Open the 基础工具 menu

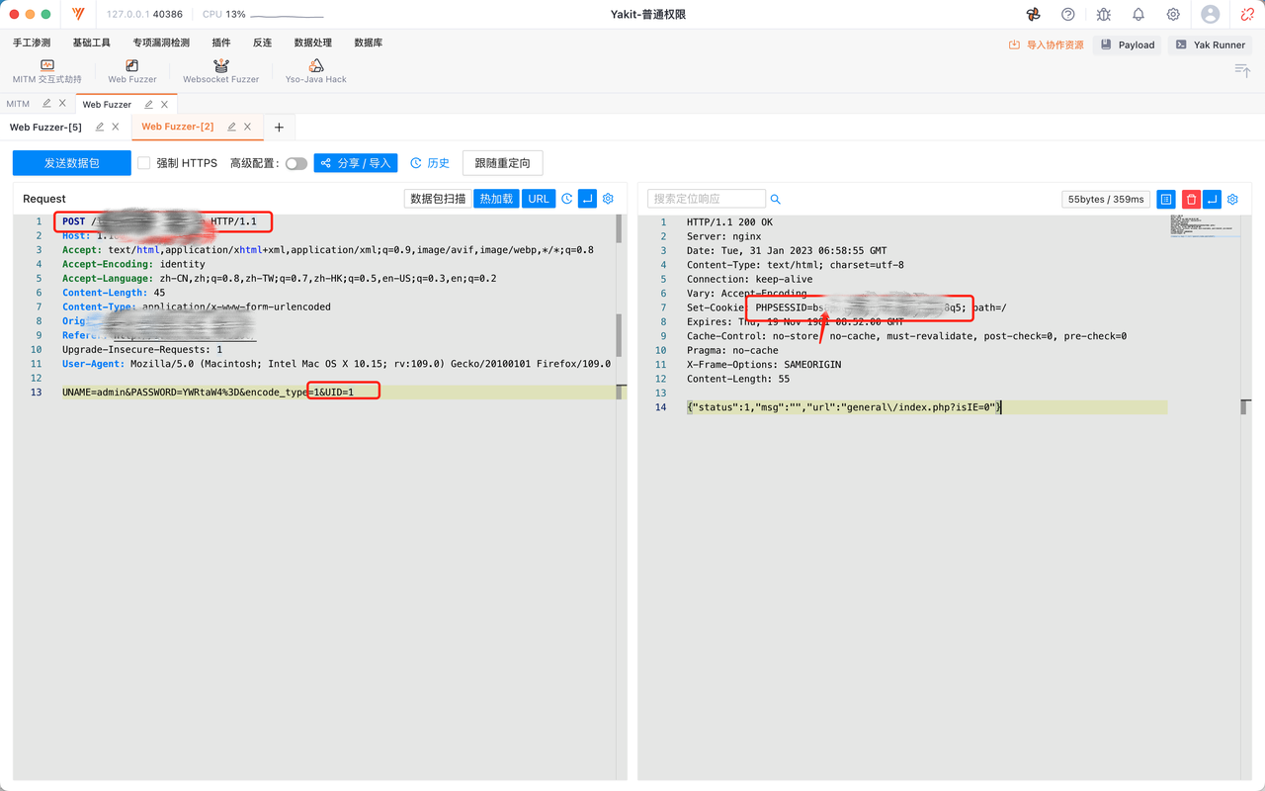pos(91,44)
